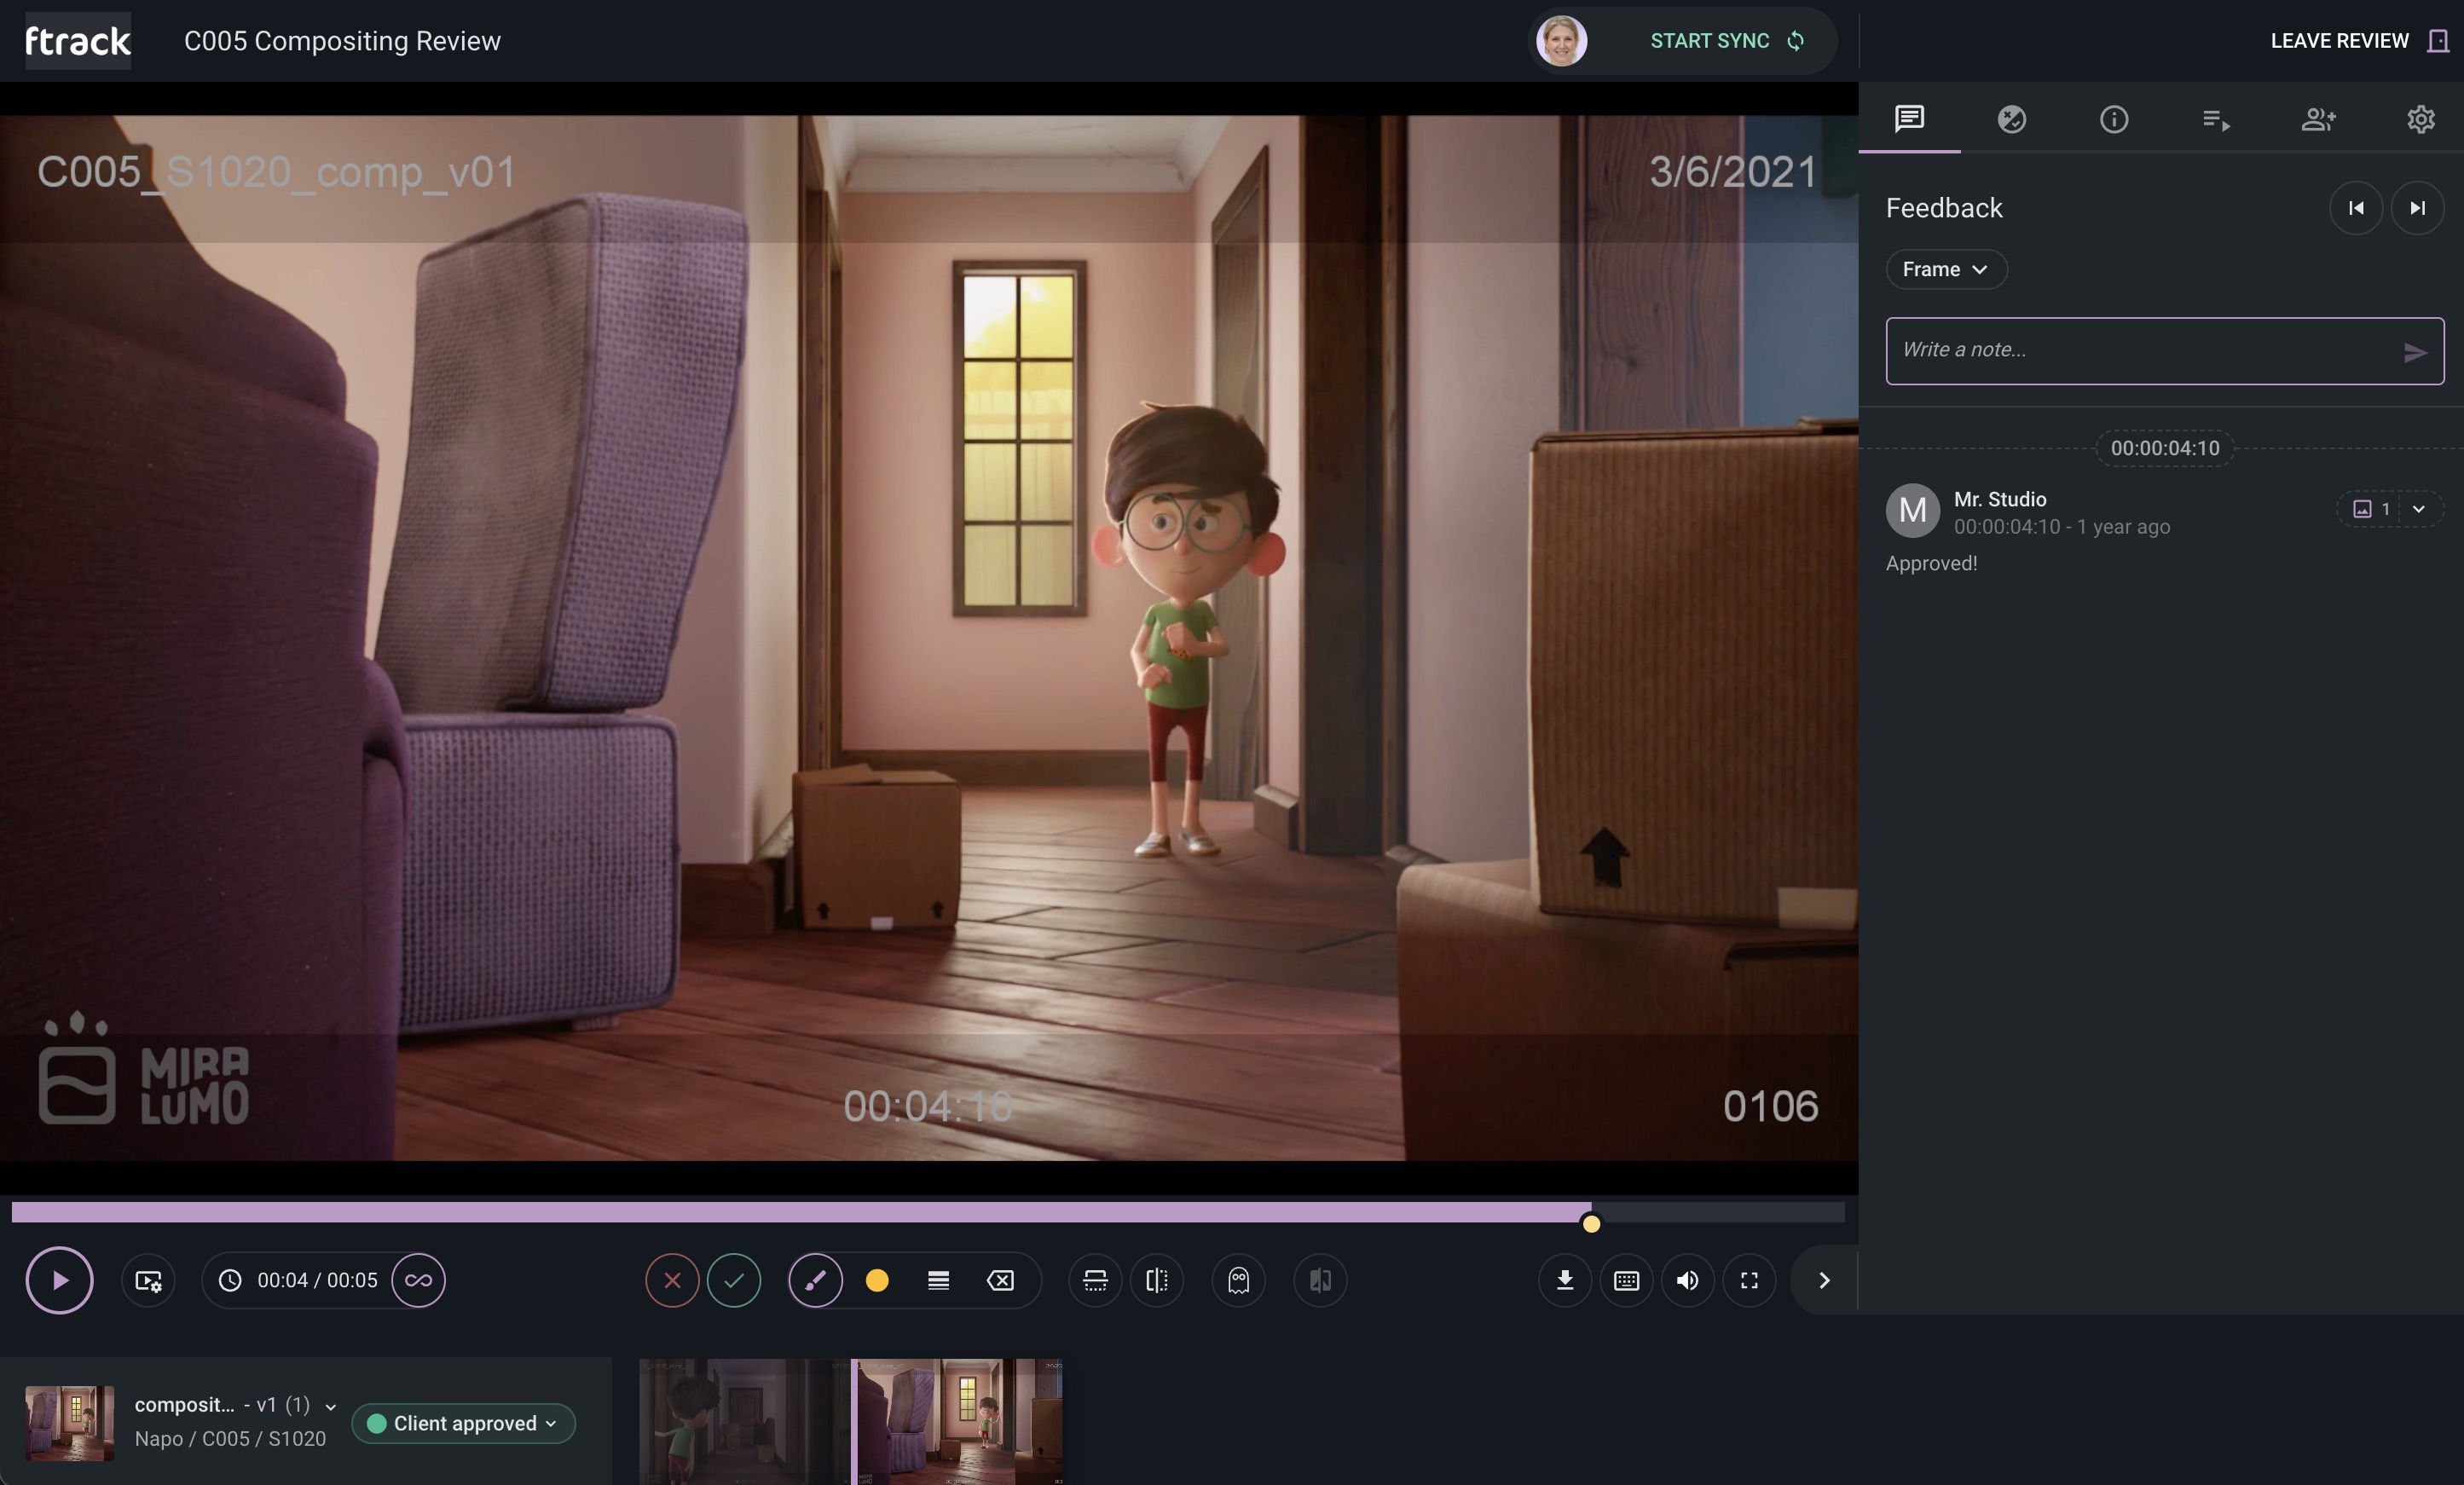Toggle the infinity loop playback button
This screenshot has height=1485, width=2464.
(418, 1280)
